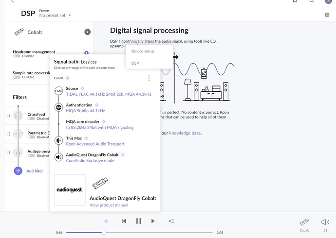Click 88.2kHz MQA core decoder text
Image resolution: width=336 pixels, height=238 pixels.
(100, 128)
